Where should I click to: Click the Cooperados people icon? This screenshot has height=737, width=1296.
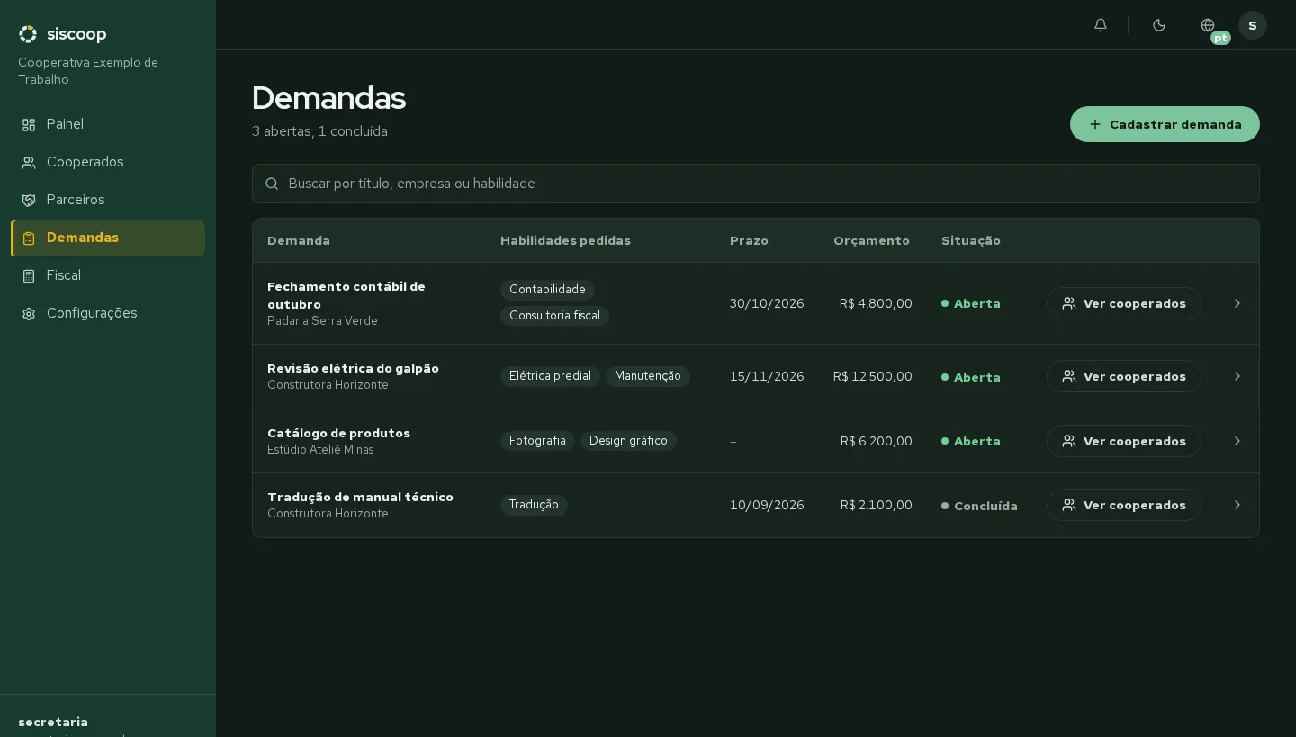29,163
